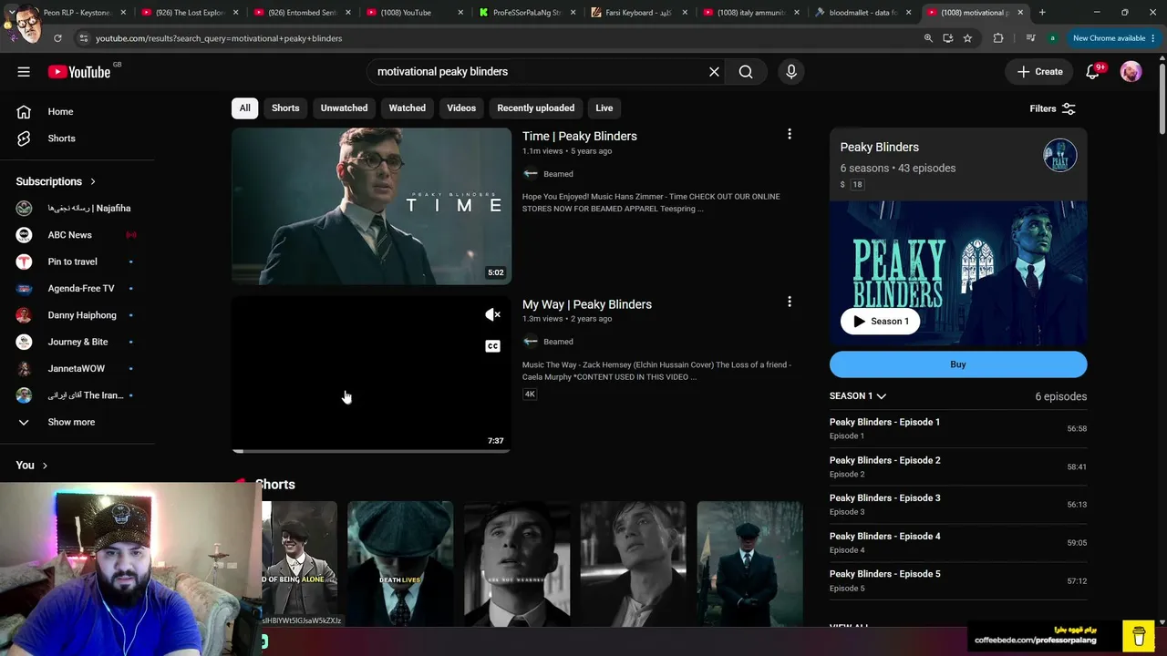Click New Chrome available update button
Image resolution: width=1167 pixels, height=656 pixels.
(1115, 38)
